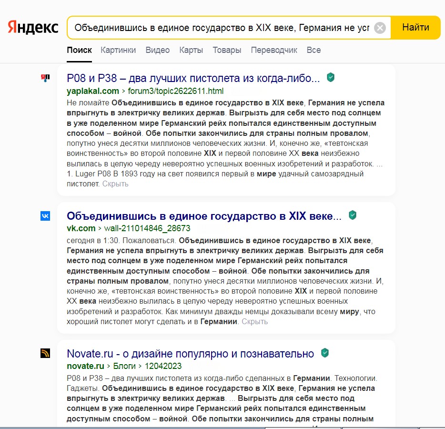Open the wall-211014846_28673 path link
Image resolution: width=445 pixels, height=429 pixels.
point(147,228)
